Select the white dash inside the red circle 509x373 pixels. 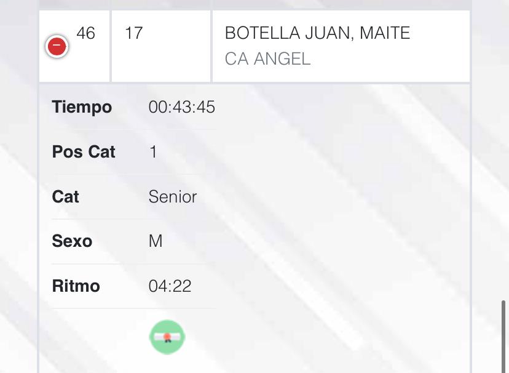click(x=57, y=45)
